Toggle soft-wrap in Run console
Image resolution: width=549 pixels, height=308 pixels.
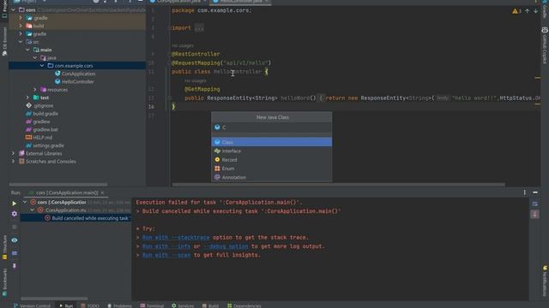pos(535,204)
